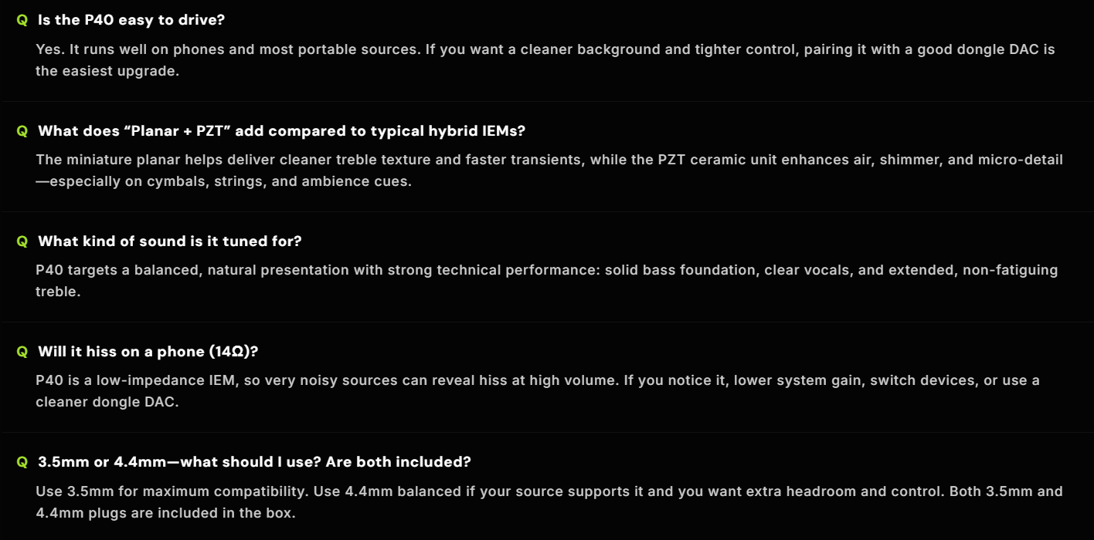Select the Q icon for the sound tuning question
Viewport: 1094px width, 540px height.
pyautogui.click(x=22, y=241)
